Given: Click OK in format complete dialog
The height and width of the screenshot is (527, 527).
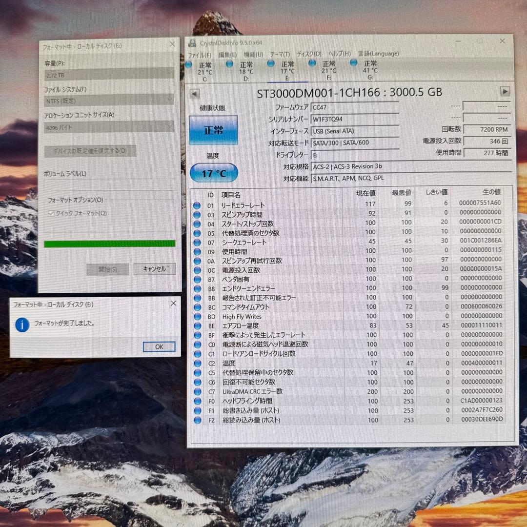Looking at the screenshot, I should coord(159,346).
